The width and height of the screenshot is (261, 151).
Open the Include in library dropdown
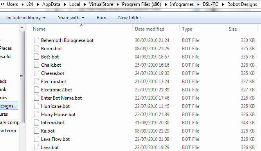[26, 18]
